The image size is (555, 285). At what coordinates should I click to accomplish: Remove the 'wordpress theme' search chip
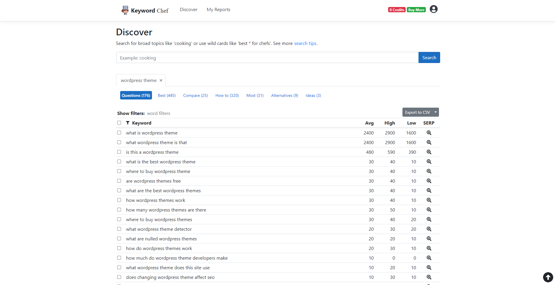point(161,80)
